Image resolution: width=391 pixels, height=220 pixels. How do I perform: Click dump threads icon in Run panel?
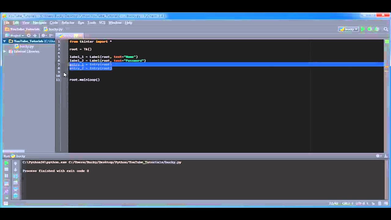point(6,184)
